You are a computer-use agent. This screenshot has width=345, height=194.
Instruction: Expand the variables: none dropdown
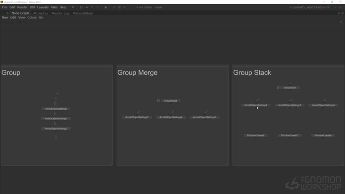149,7
